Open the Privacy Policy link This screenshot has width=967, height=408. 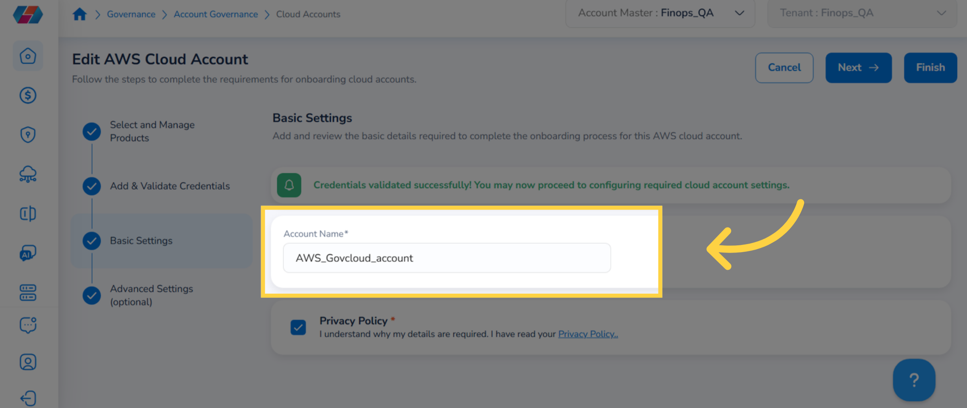coord(588,334)
